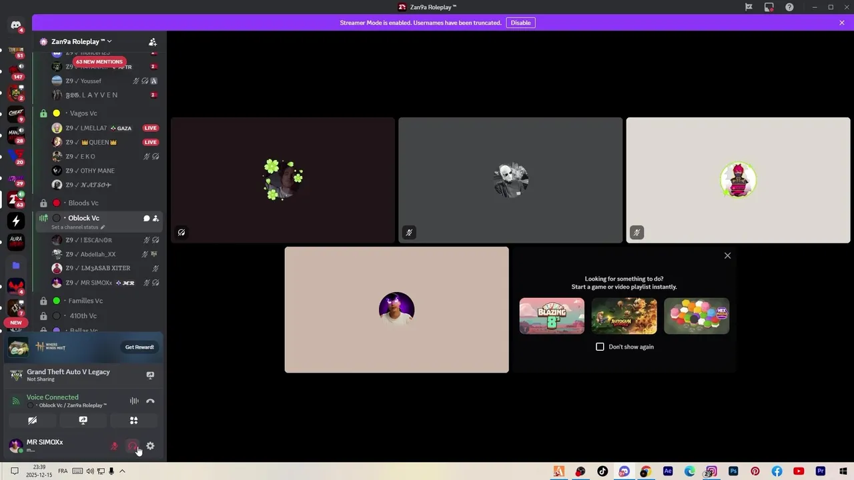Open the CHEAT server icon

pos(16,113)
